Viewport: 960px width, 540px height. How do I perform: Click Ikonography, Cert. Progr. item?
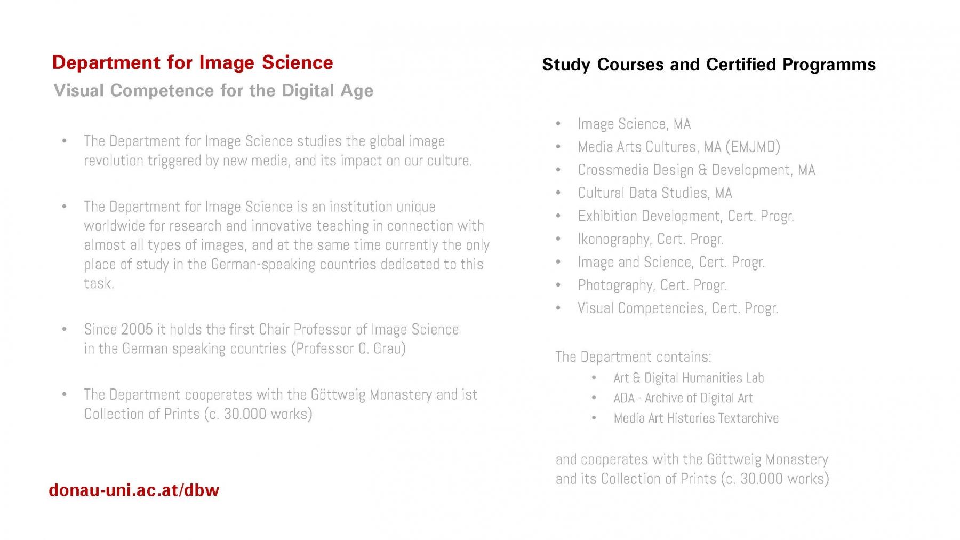[x=651, y=239]
